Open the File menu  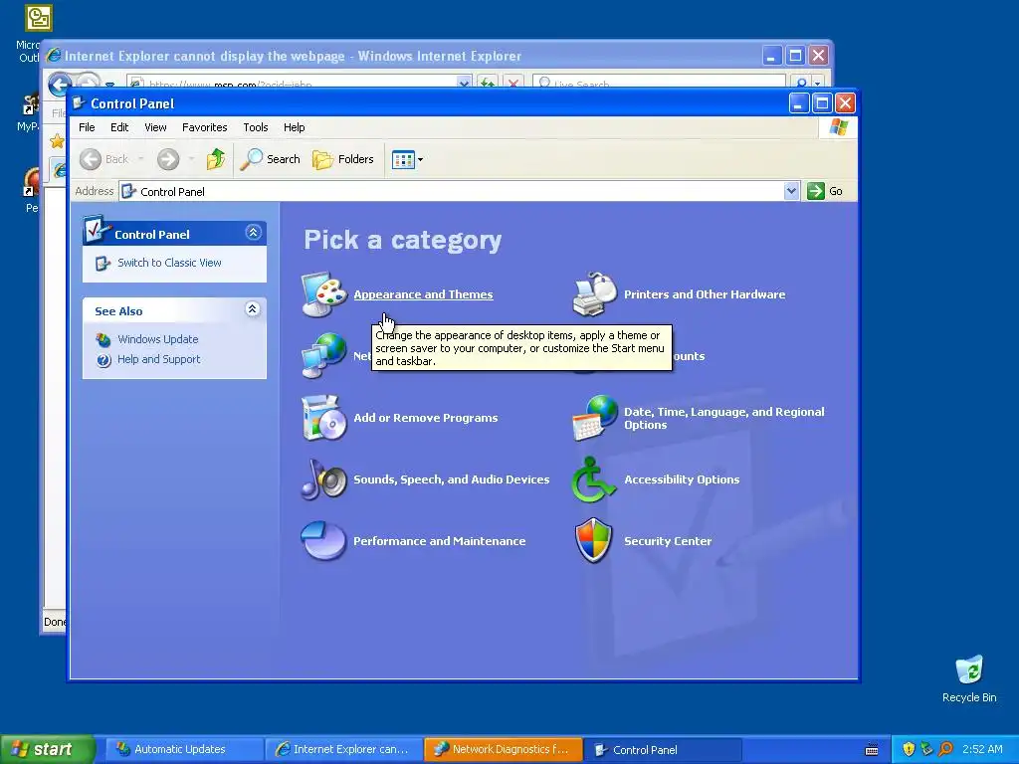[x=87, y=127]
